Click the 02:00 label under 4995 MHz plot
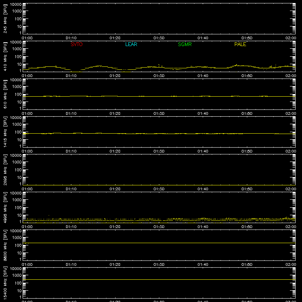This screenshot has width=302, height=302. point(291,227)
